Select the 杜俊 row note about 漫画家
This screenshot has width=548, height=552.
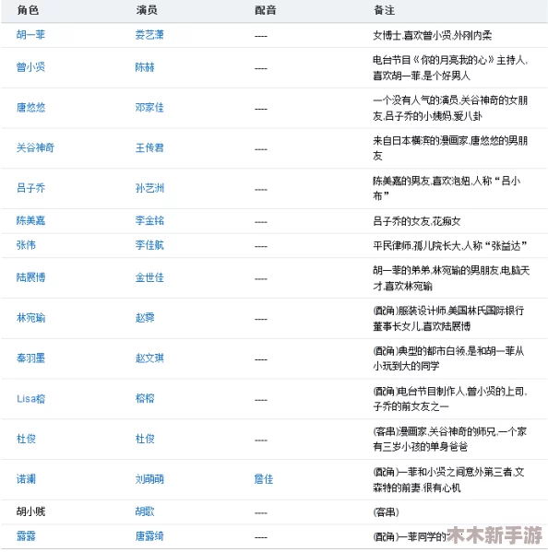[450, 440]
